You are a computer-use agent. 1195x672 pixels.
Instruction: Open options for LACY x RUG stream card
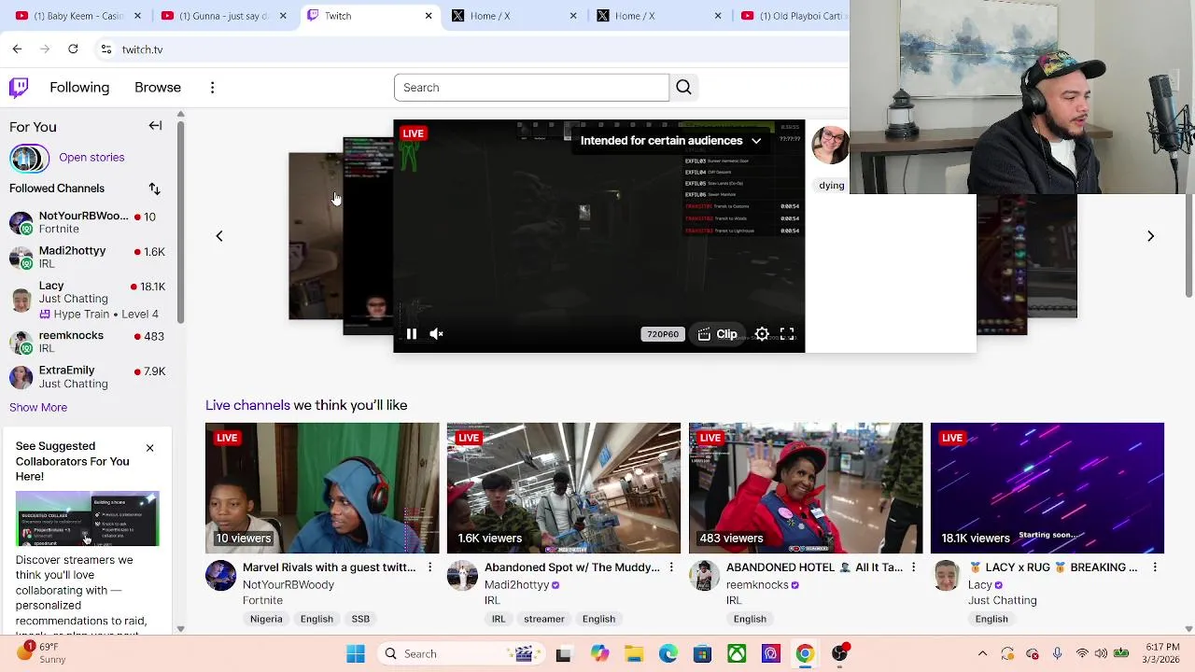(1155, 567)
